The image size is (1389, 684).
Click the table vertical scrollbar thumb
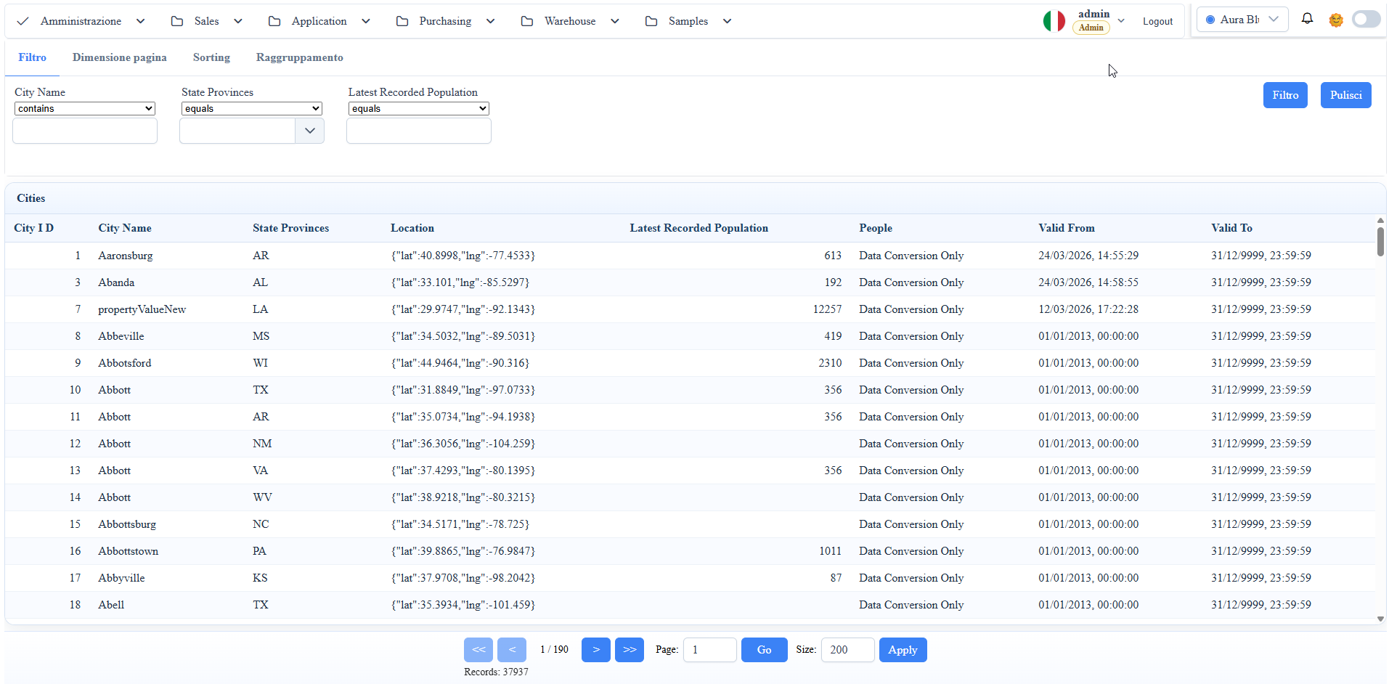[x=1380, y=242]
